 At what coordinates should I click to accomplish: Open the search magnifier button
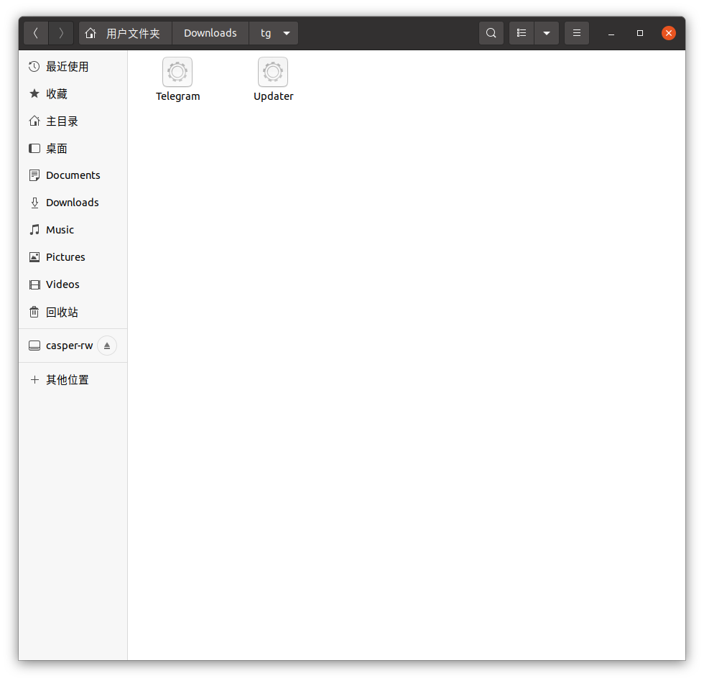tap(491, 33)
